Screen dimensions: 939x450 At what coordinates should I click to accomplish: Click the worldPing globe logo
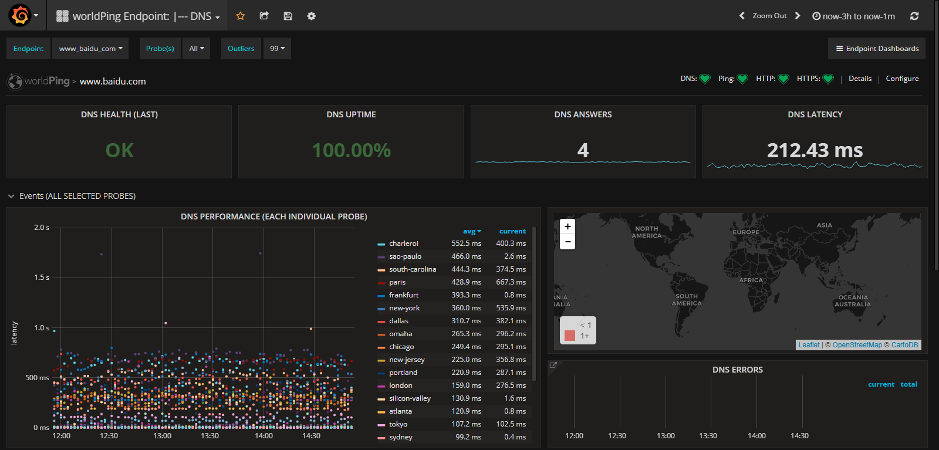pos(15,82)
